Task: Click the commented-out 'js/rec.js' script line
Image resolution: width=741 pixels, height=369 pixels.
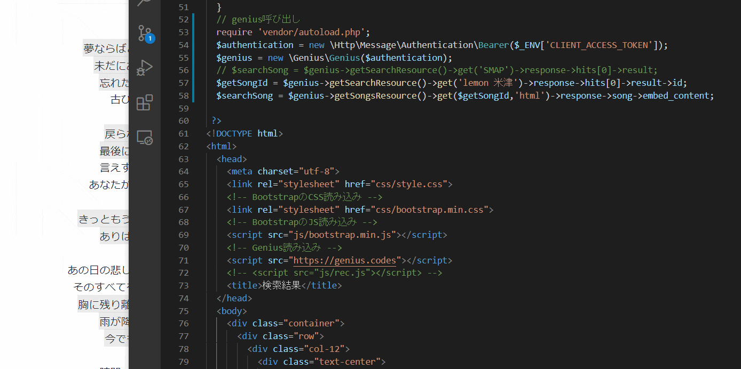Action: 334,273
